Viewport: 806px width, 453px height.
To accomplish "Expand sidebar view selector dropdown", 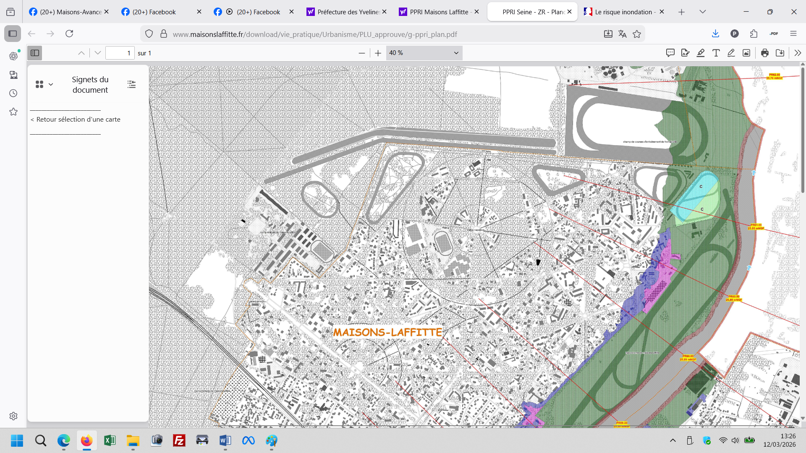I will [x=44, y=84].
